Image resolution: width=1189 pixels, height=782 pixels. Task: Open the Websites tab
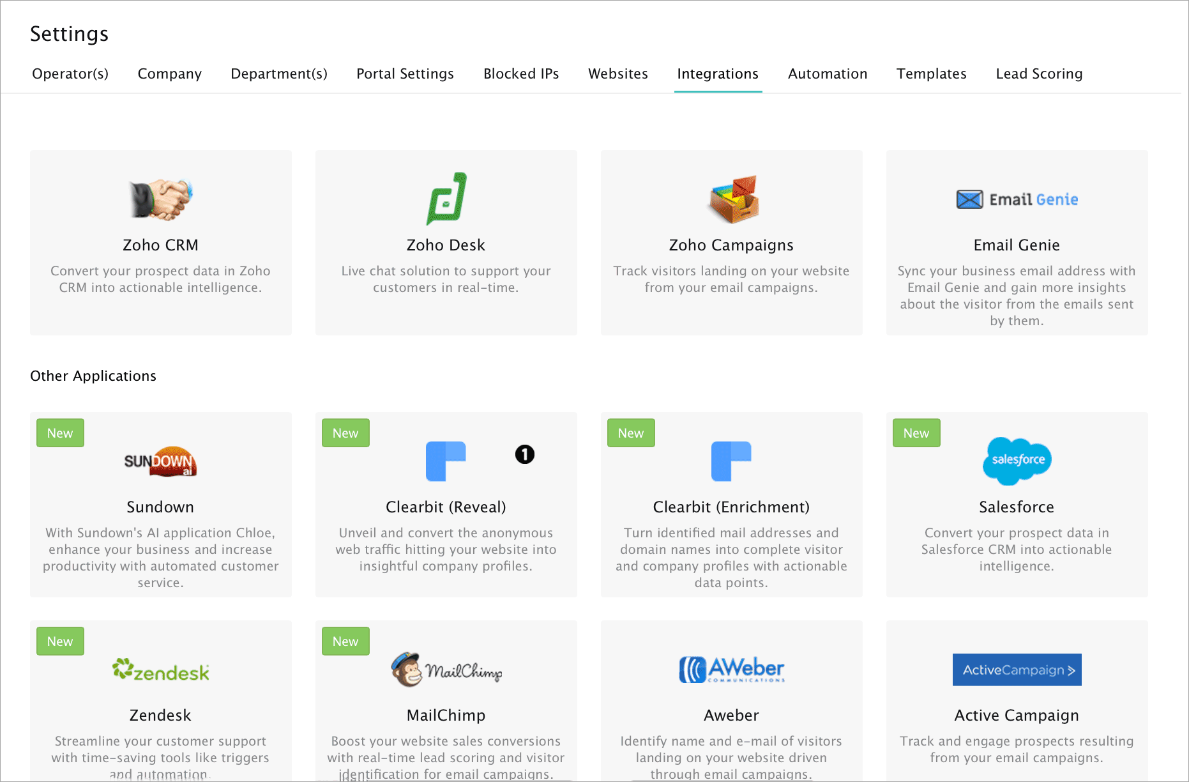coord(618,73)
